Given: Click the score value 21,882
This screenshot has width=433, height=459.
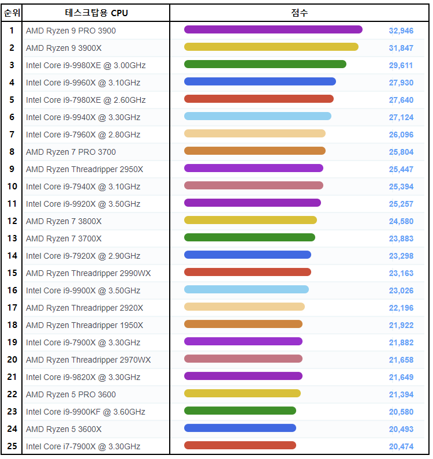Looking at the screenshot, I should (x=401, y=342).
